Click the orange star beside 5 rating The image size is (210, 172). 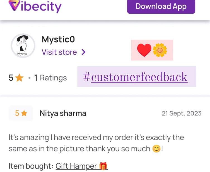(20, 78)
